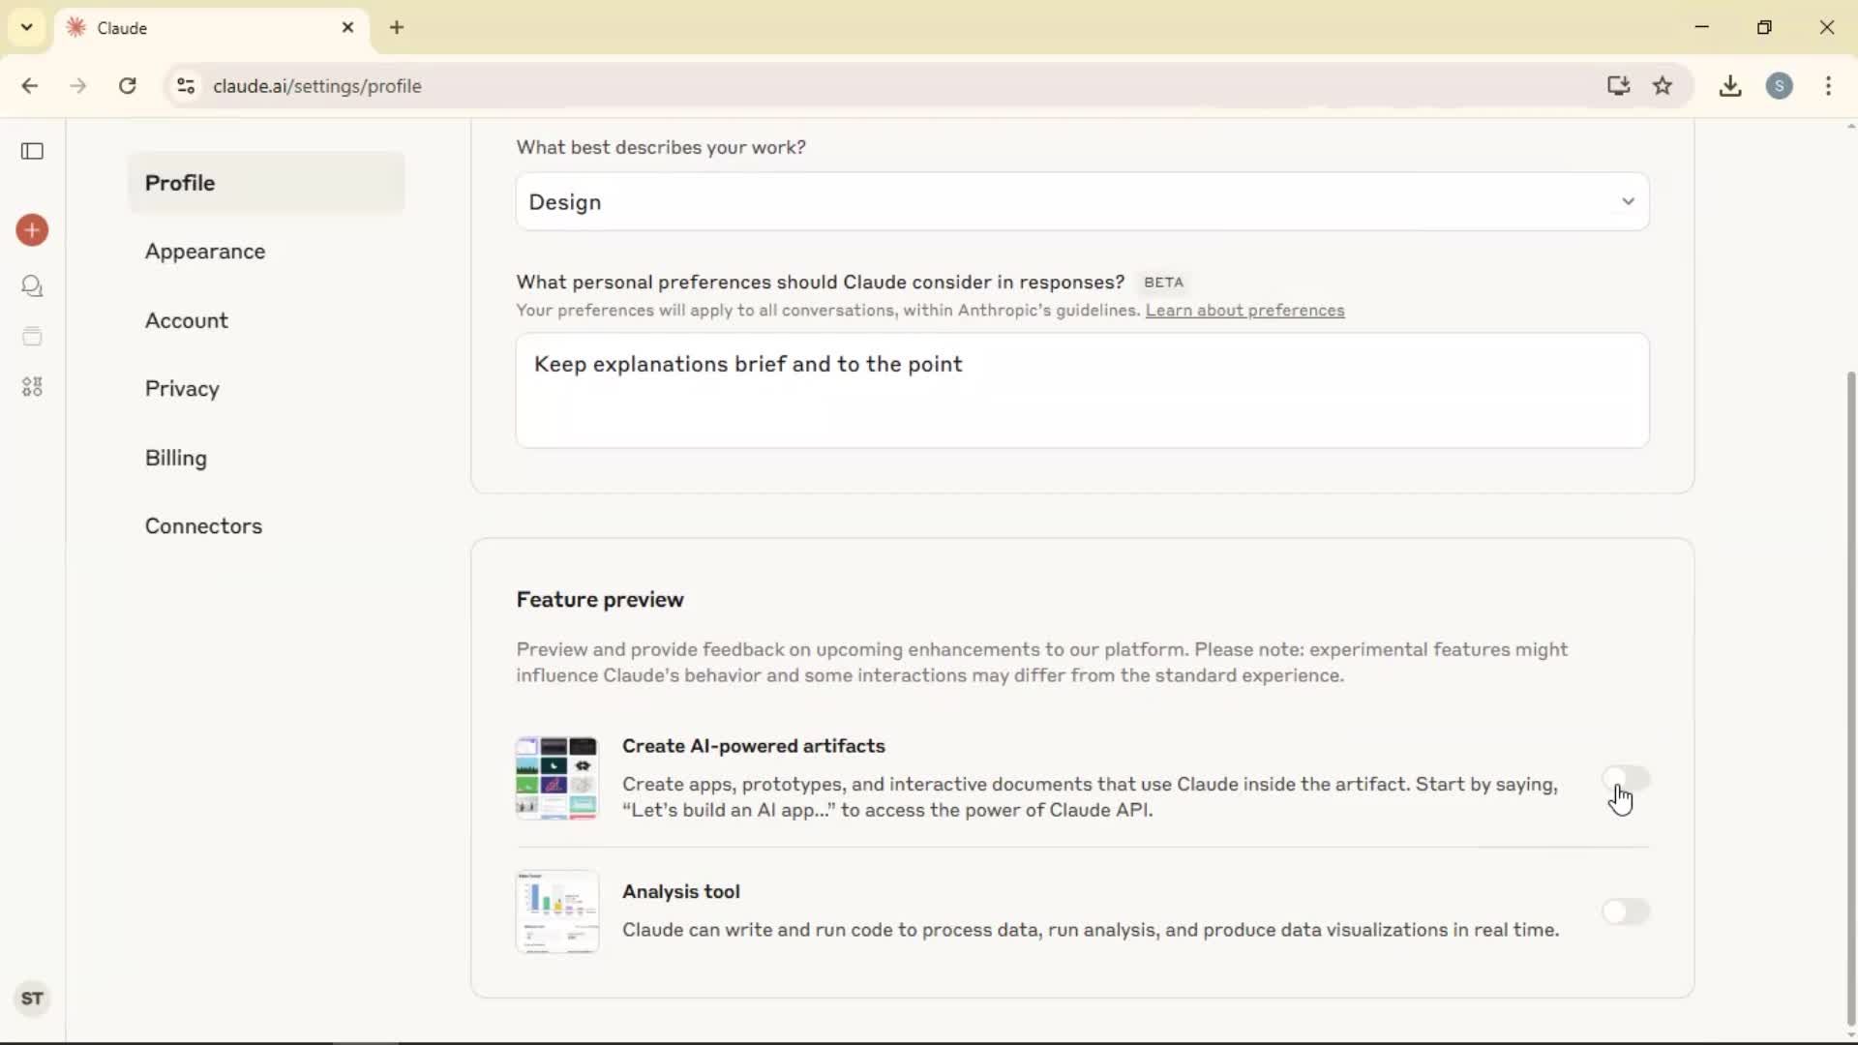
Task: Click the Claude tab favicon
Action: 76,28
